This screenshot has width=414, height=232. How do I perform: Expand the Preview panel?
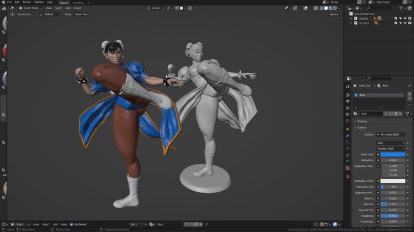pyautogui.click(x=362, y=121)
